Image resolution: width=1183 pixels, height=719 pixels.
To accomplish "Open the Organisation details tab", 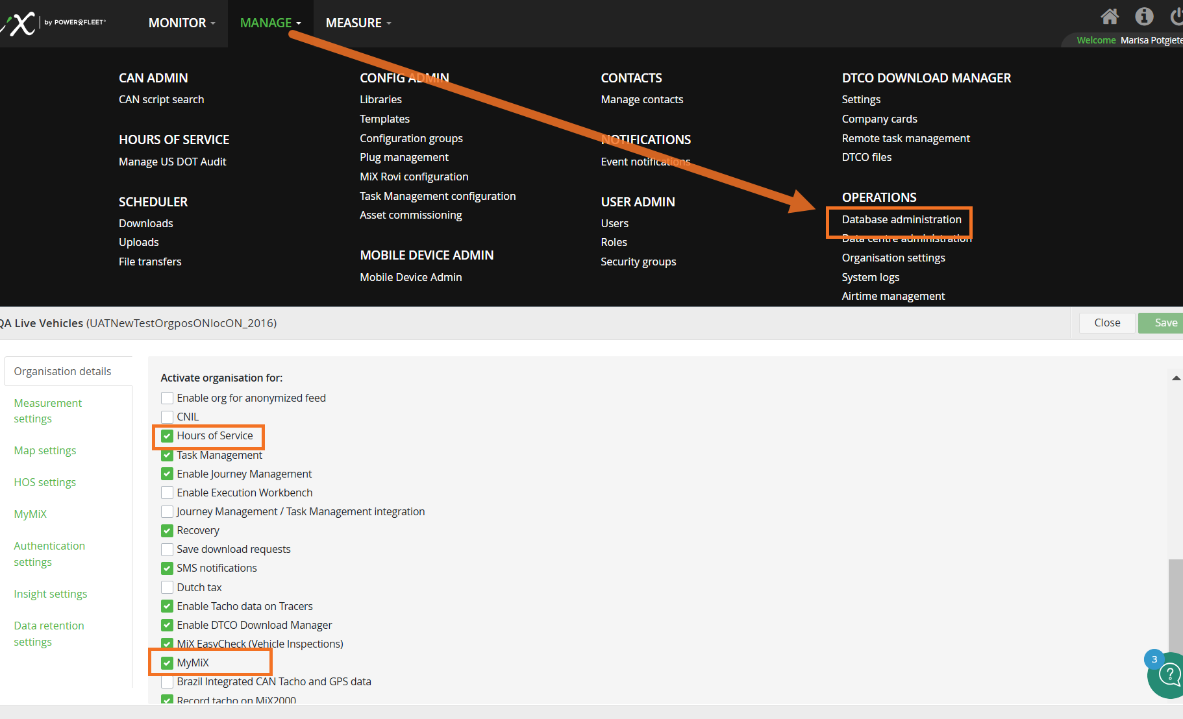I will click(68, 371).
